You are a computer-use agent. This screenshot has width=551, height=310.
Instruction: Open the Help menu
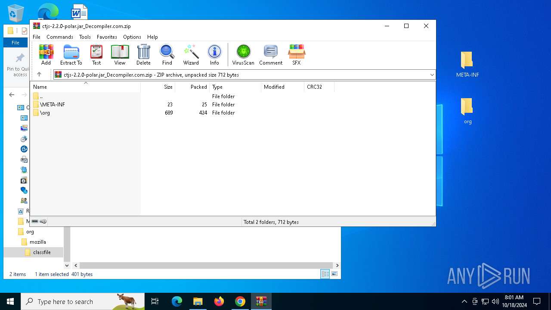pyautogui.click(x=152, y=37)
